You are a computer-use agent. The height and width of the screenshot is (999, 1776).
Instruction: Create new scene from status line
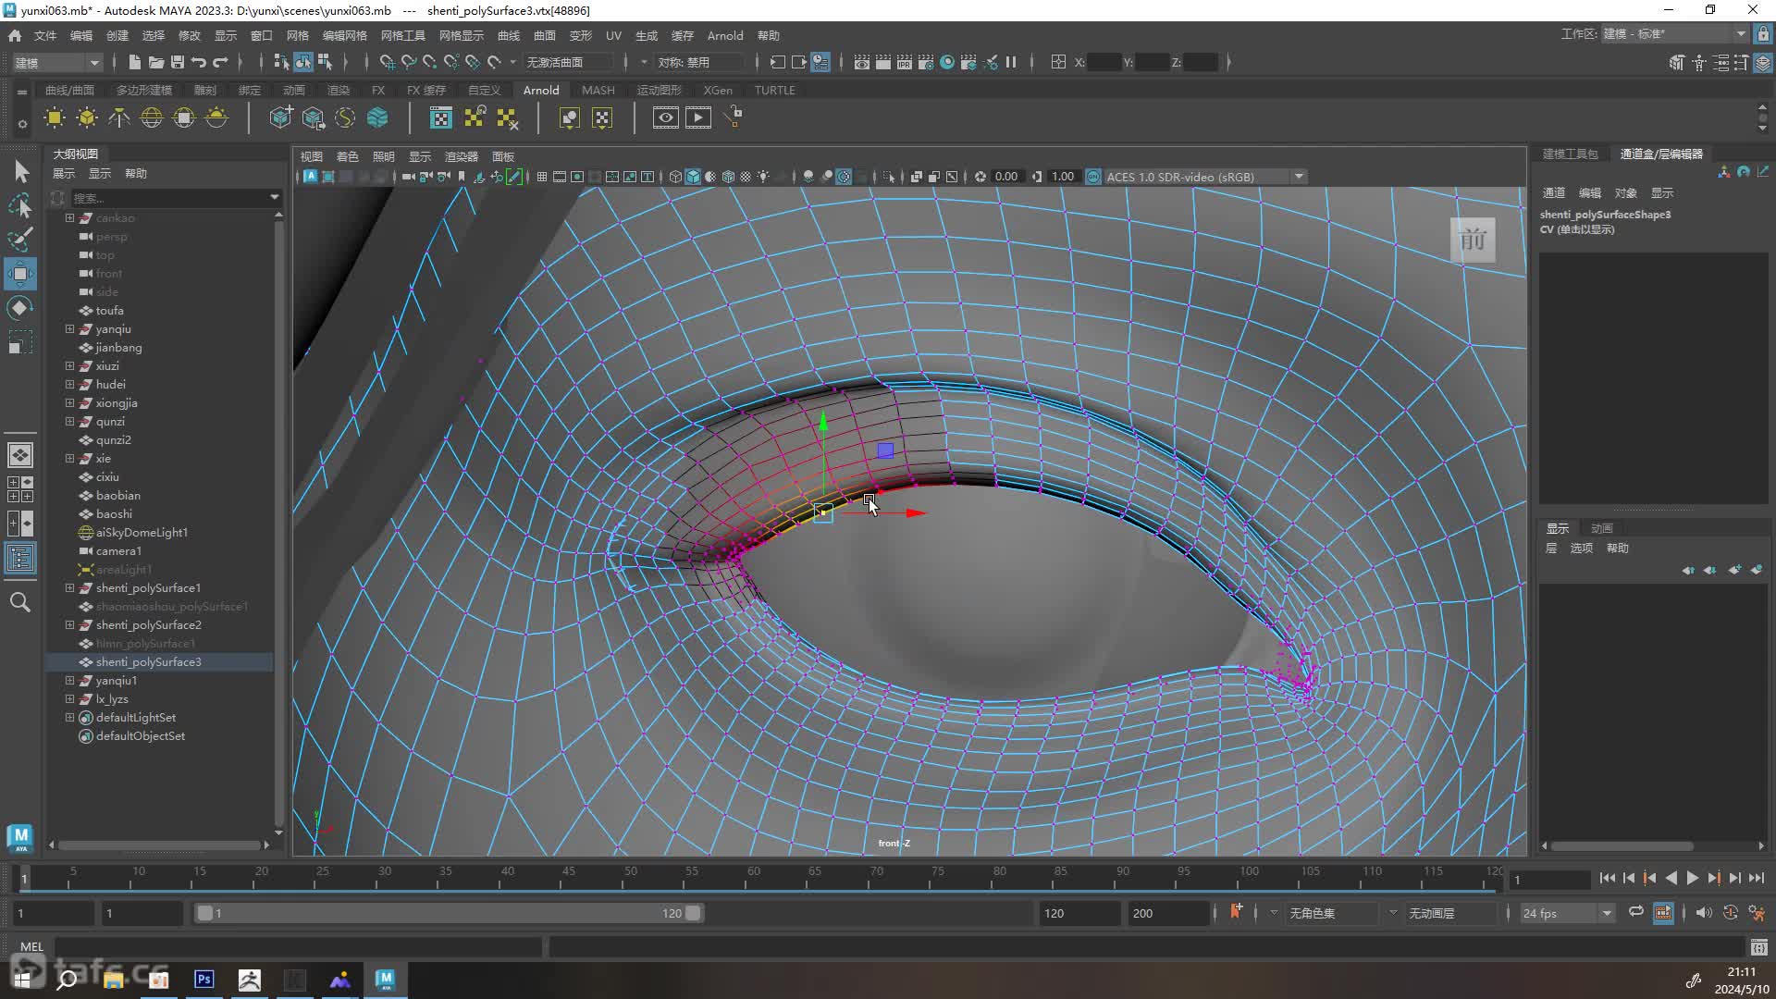tap(134, 62)
